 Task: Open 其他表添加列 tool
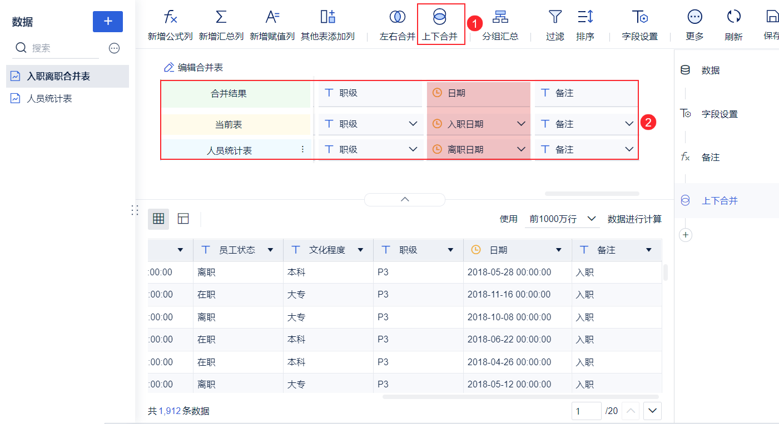pos(328,26)
